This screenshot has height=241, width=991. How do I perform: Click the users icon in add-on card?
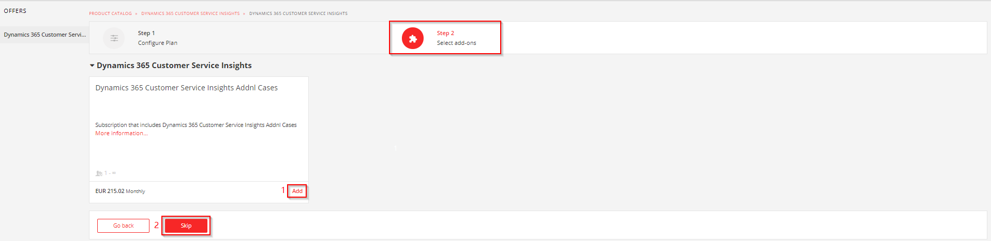(99, 173)
